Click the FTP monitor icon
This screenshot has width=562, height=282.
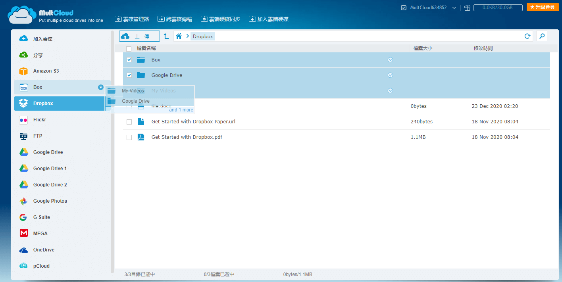24,136
